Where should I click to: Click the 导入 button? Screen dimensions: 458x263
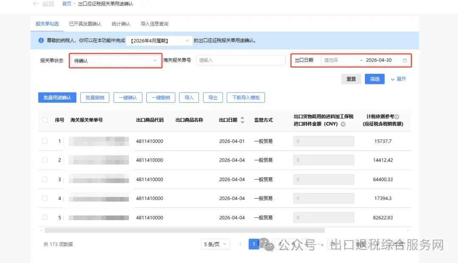coord(189,98)
